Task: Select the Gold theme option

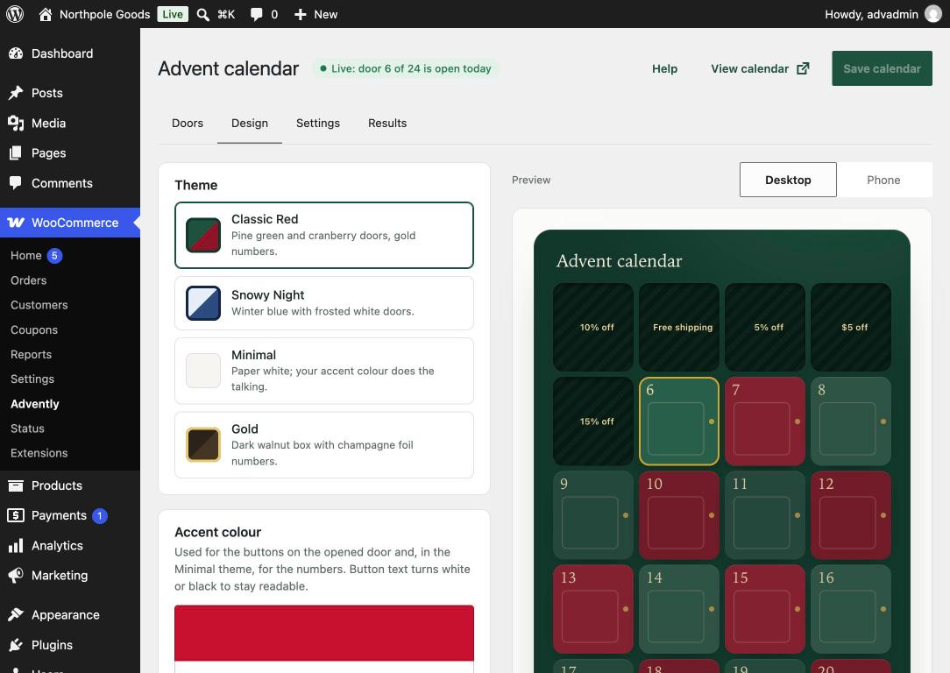Action: (x=324, y=444)
